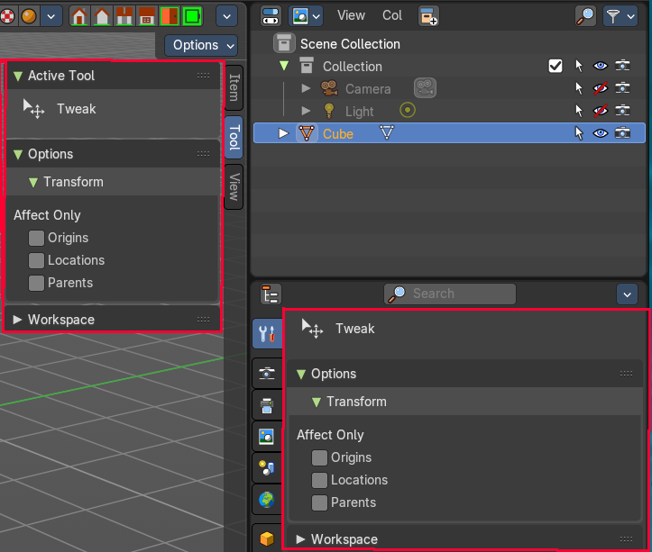The height and width of the screenshot is (552, 652).
Task: Open the Properties editor type selector
Action: [x=271, y=294]
